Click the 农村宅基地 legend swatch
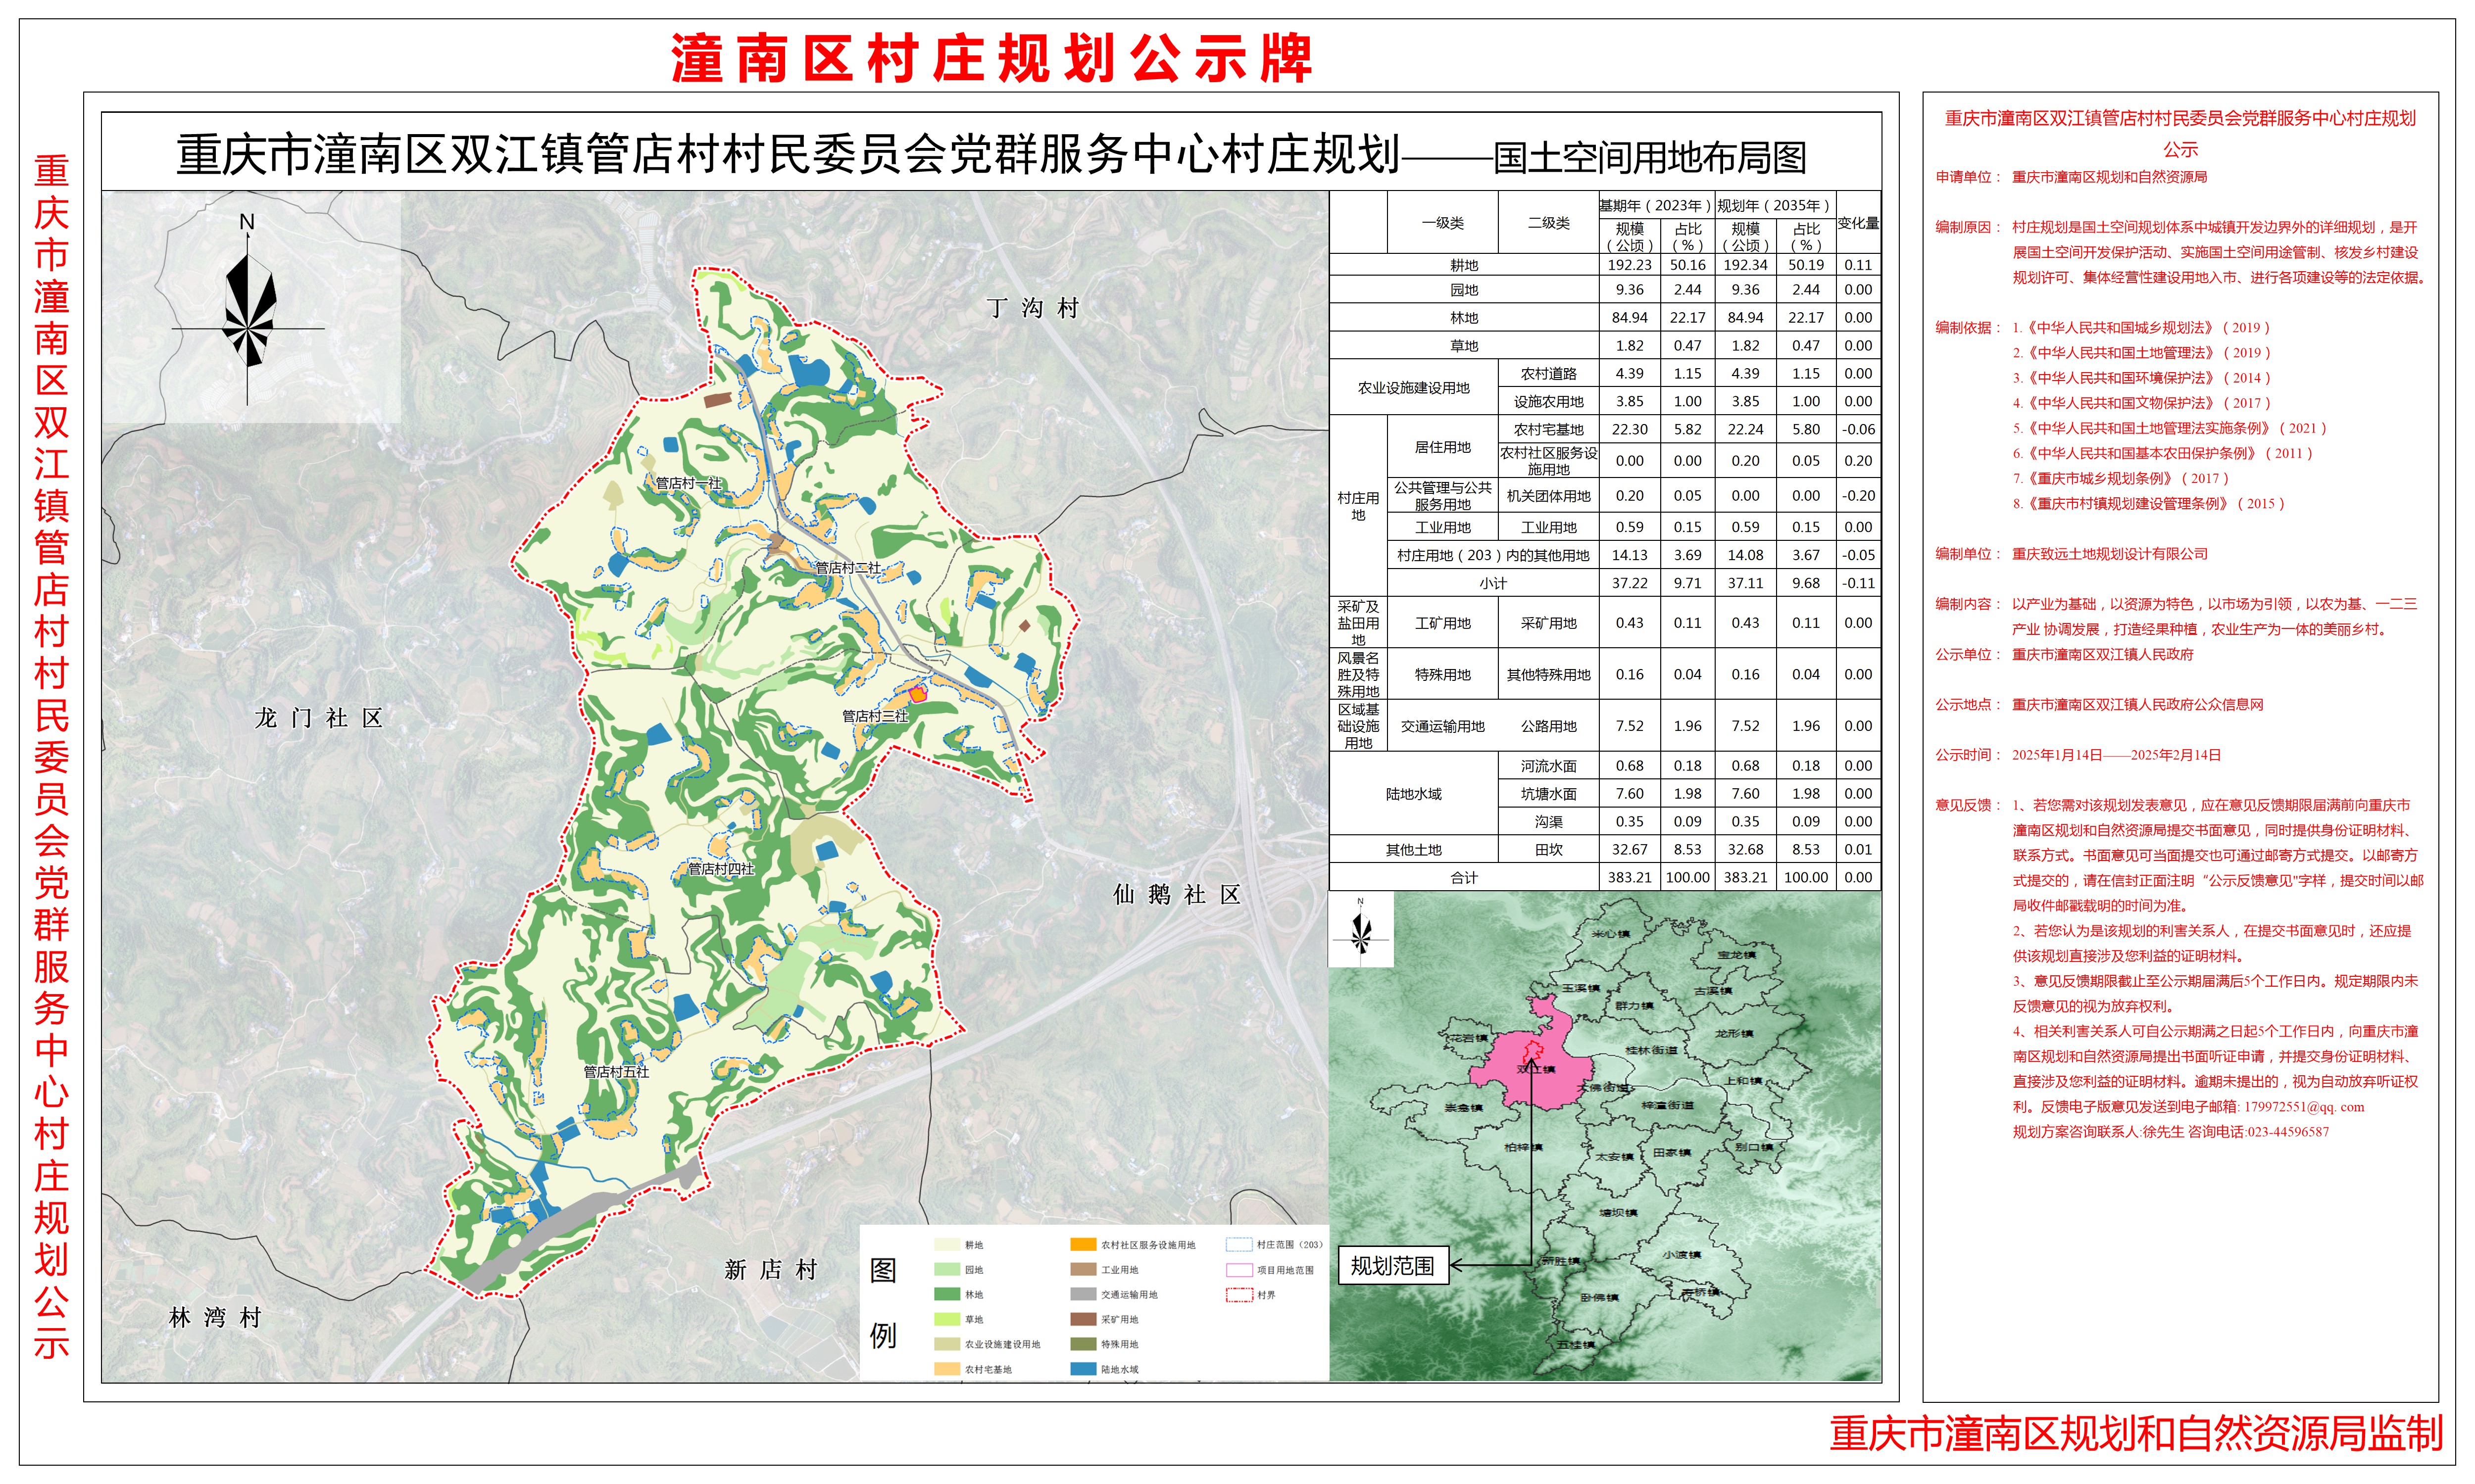Screen dimensions: 2475x1484 pos(946,1370)
